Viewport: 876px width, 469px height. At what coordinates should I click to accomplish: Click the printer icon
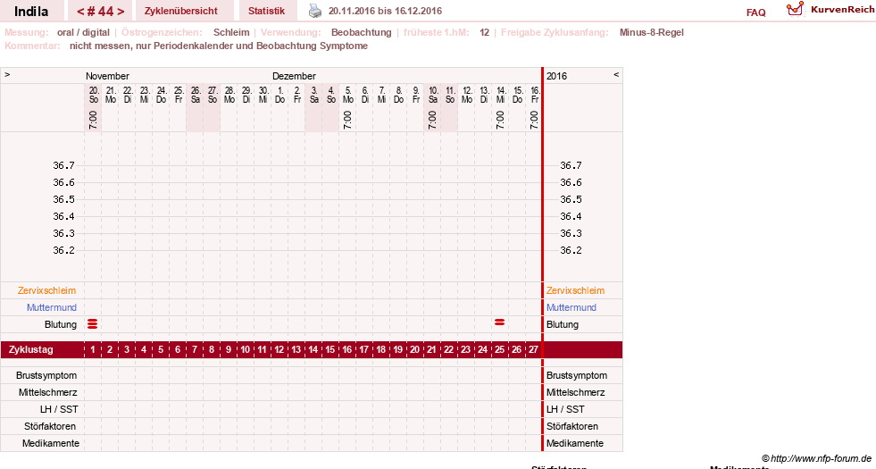[315, 11]
